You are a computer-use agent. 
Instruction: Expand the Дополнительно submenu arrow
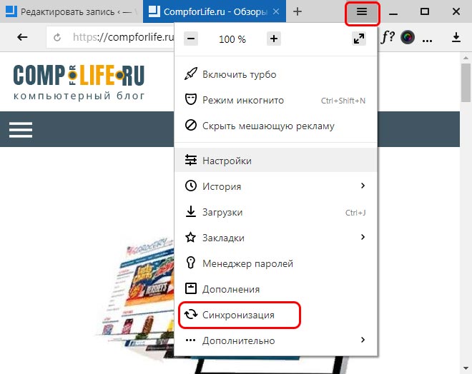pos(363,340)
